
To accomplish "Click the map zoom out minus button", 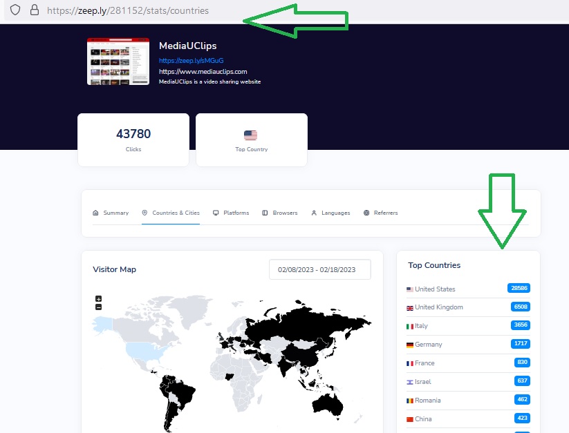I will pyautogui.click(x=99, y=307).
